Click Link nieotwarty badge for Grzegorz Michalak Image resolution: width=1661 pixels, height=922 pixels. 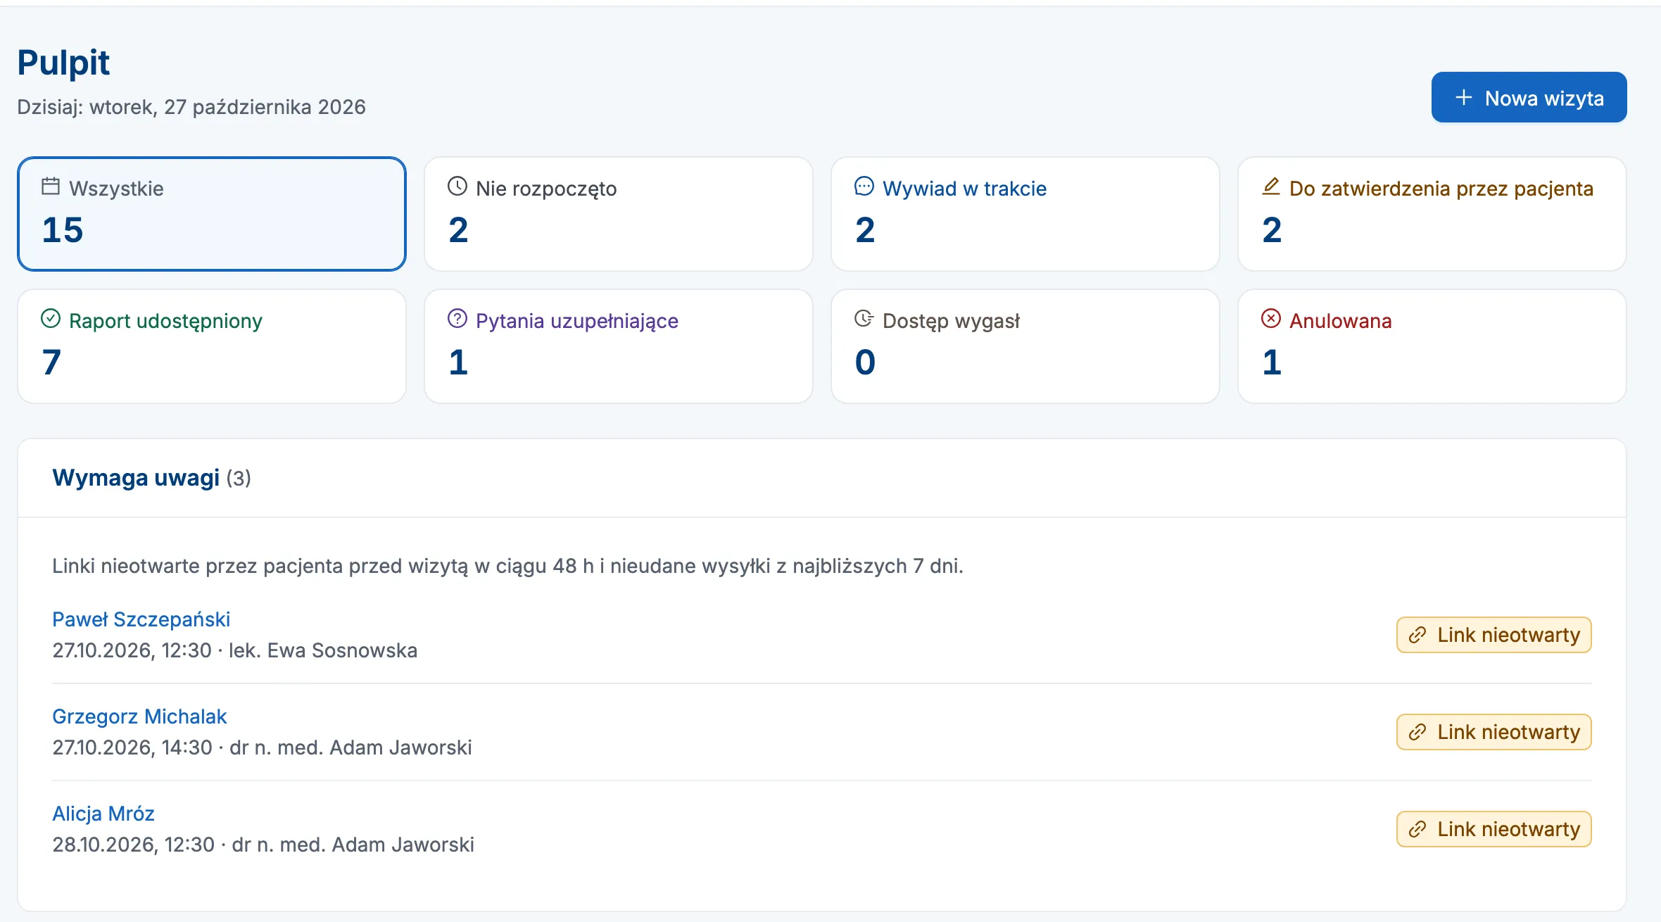click(x=1494, y=732)
